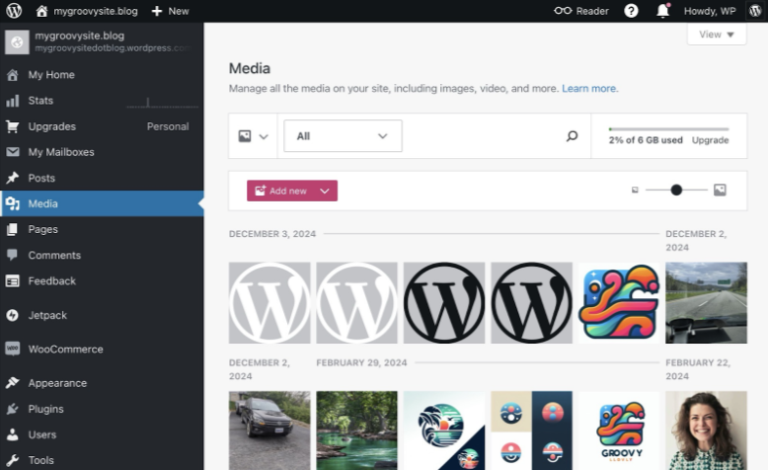
Task: Click the Add new media button
Action: (x=279, y=191)
